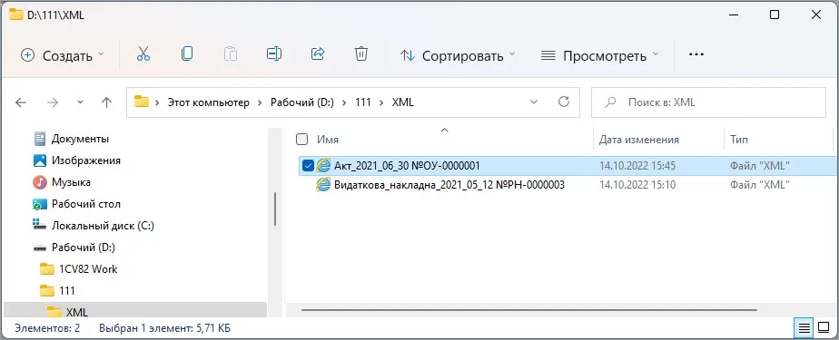Click the Paste clipboard icon

(x=230, y=53)
